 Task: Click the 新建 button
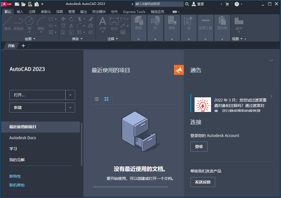tap(37, 108)
